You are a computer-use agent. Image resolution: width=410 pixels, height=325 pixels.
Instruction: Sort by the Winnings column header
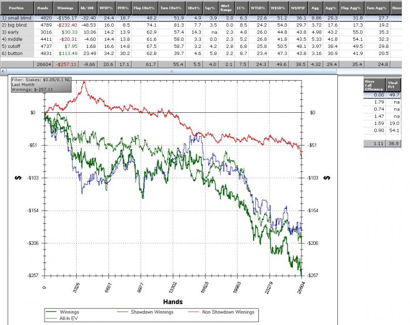pos(66,8)
